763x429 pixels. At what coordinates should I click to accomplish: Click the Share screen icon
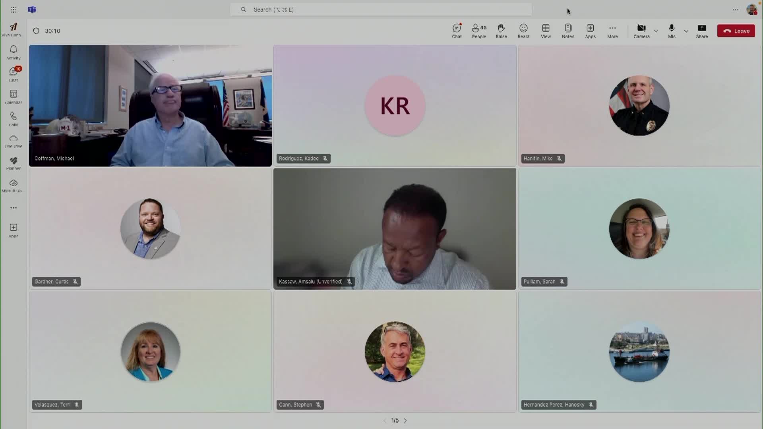pyautogui.click(x=702, y=31)
